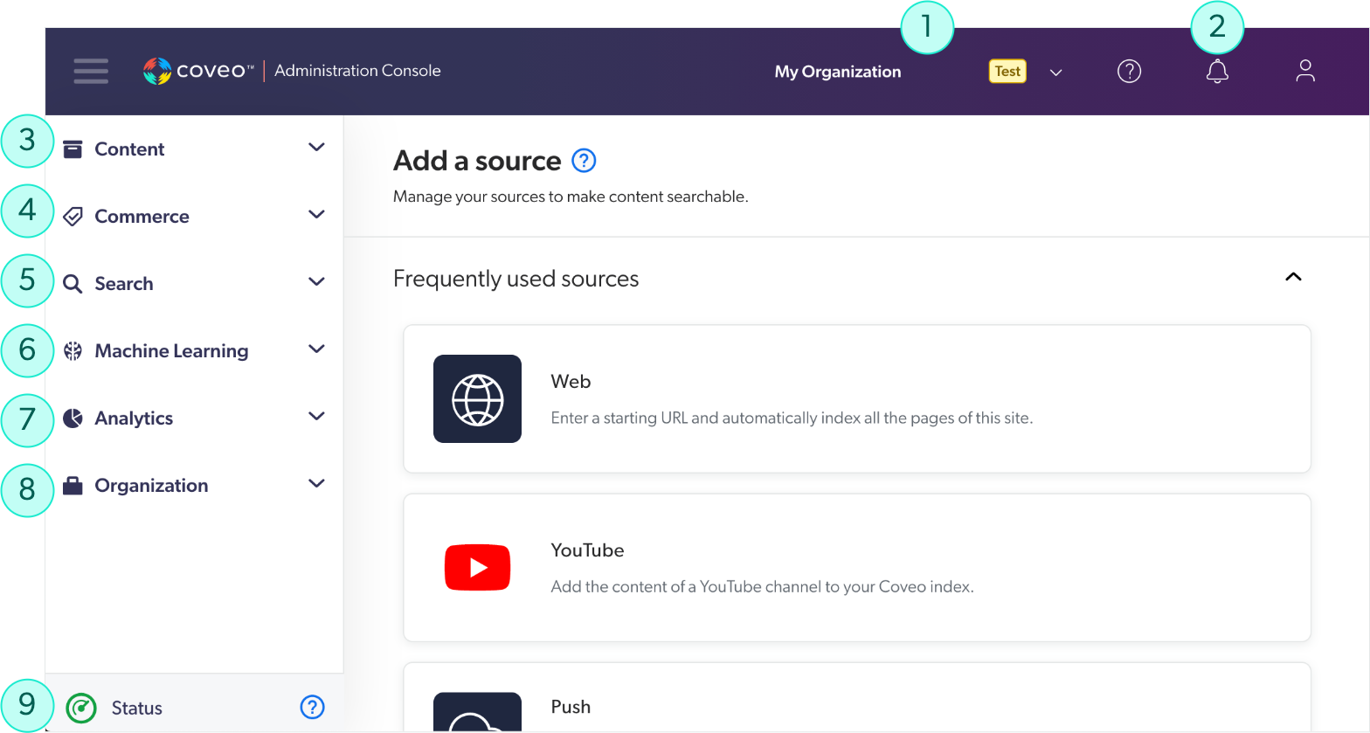This screenshot has height=733, width=1370.
Task: Click the Push source cloud icon
Action: coord(477,712)
